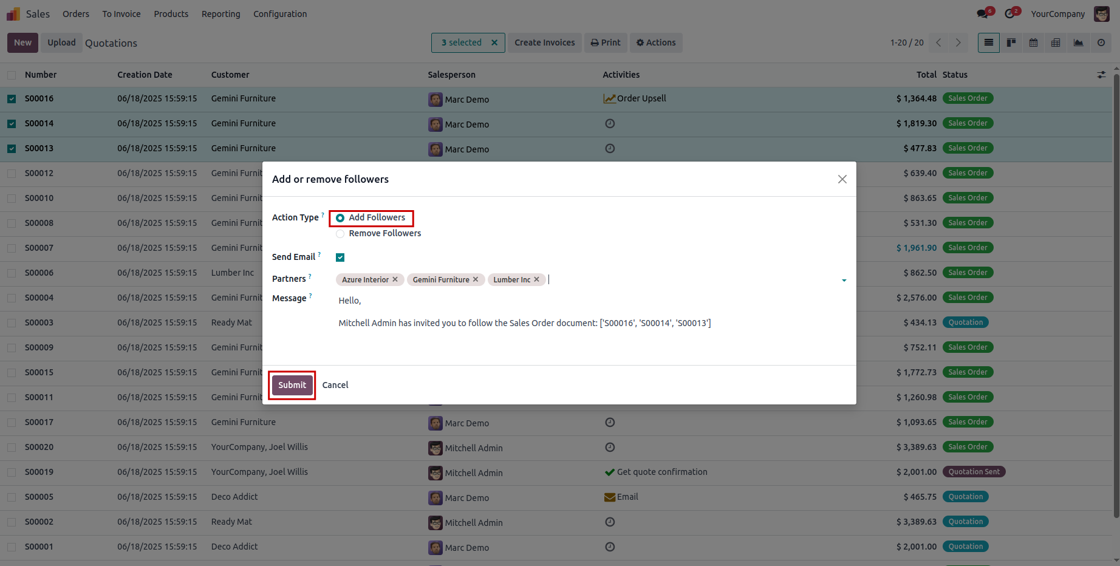This screenshot has width=1120, height=566.
Task: Click the Upload button
Action: (61, 43)
